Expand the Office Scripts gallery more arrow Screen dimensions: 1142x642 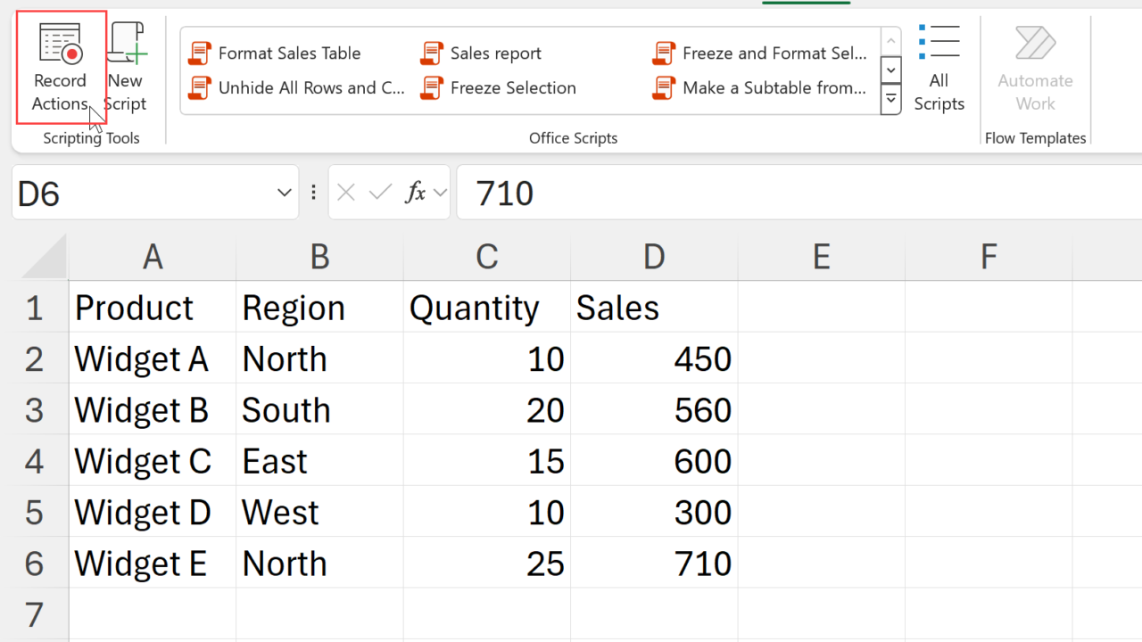(890, 99)
